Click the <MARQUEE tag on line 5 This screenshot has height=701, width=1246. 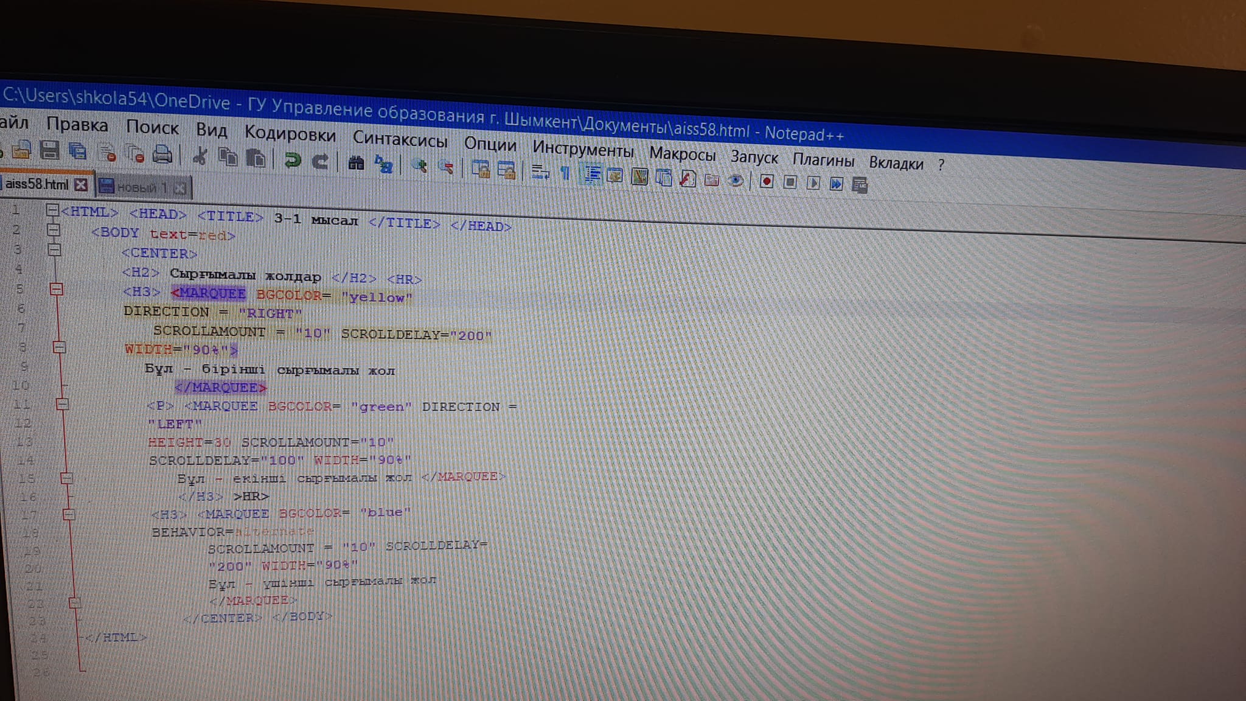point(209,293)
